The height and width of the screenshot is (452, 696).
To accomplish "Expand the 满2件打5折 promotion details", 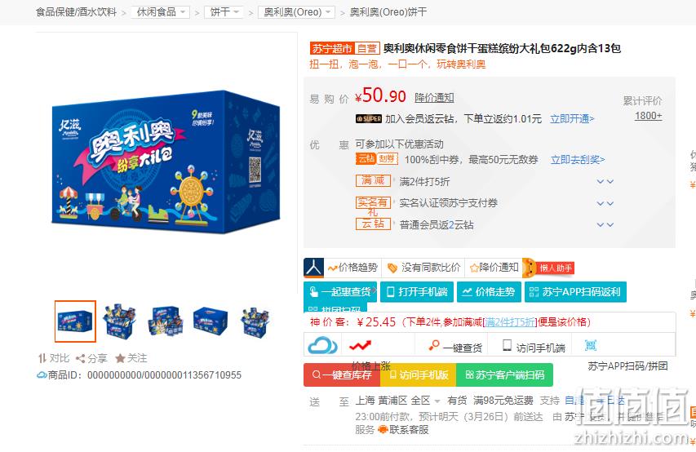I will tap(605, 182).
